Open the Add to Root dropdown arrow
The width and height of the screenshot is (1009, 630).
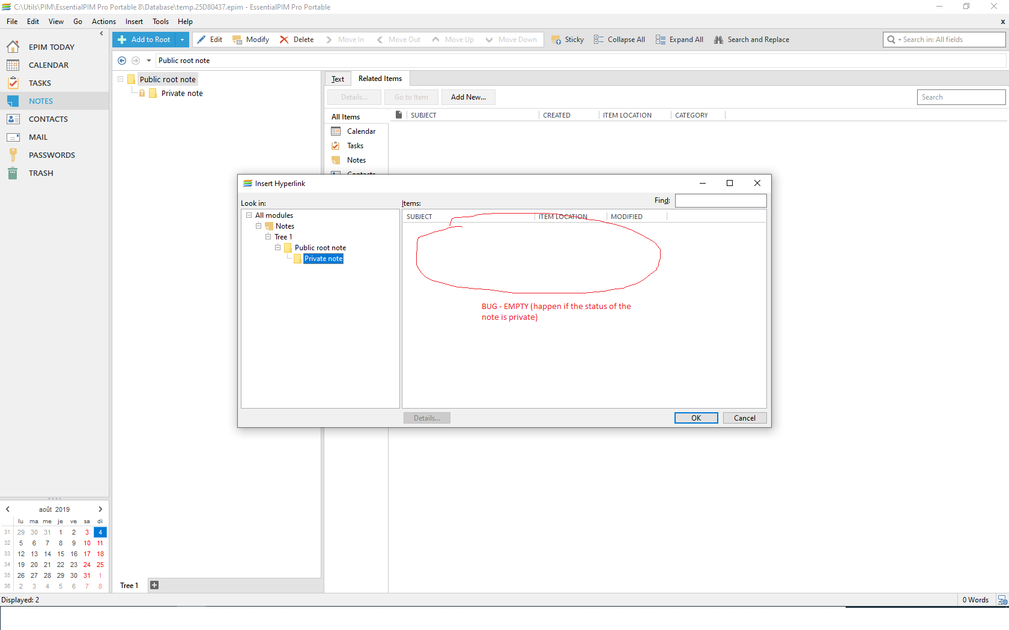[x=182, y=40]
